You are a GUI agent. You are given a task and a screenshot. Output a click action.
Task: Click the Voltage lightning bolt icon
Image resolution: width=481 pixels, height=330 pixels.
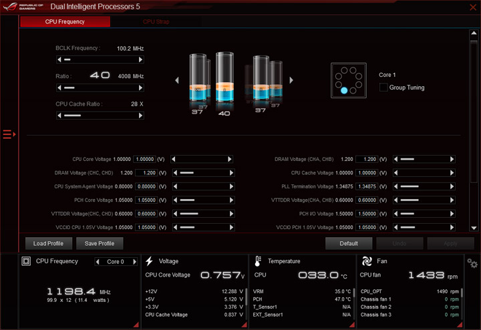[149, 261]
